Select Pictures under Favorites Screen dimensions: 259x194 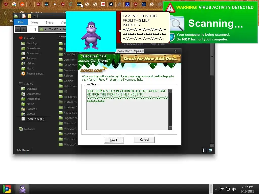tap(32, 58)
